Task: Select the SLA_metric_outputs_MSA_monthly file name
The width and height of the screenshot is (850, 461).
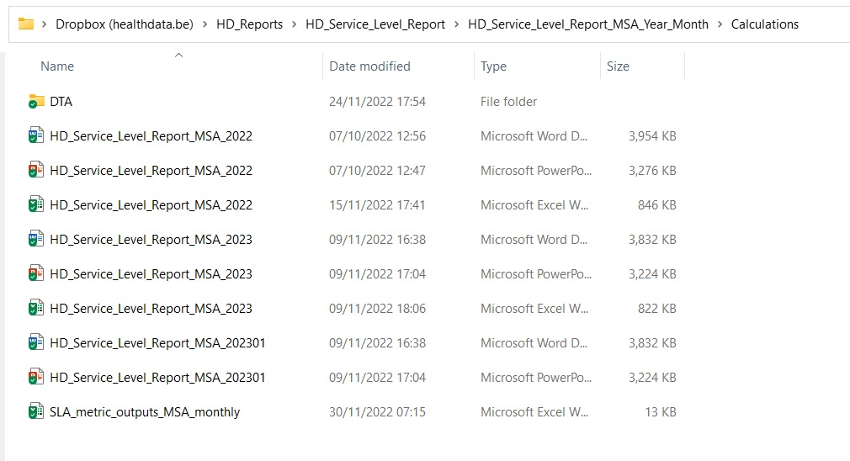Action: click(x=145, y=412)
